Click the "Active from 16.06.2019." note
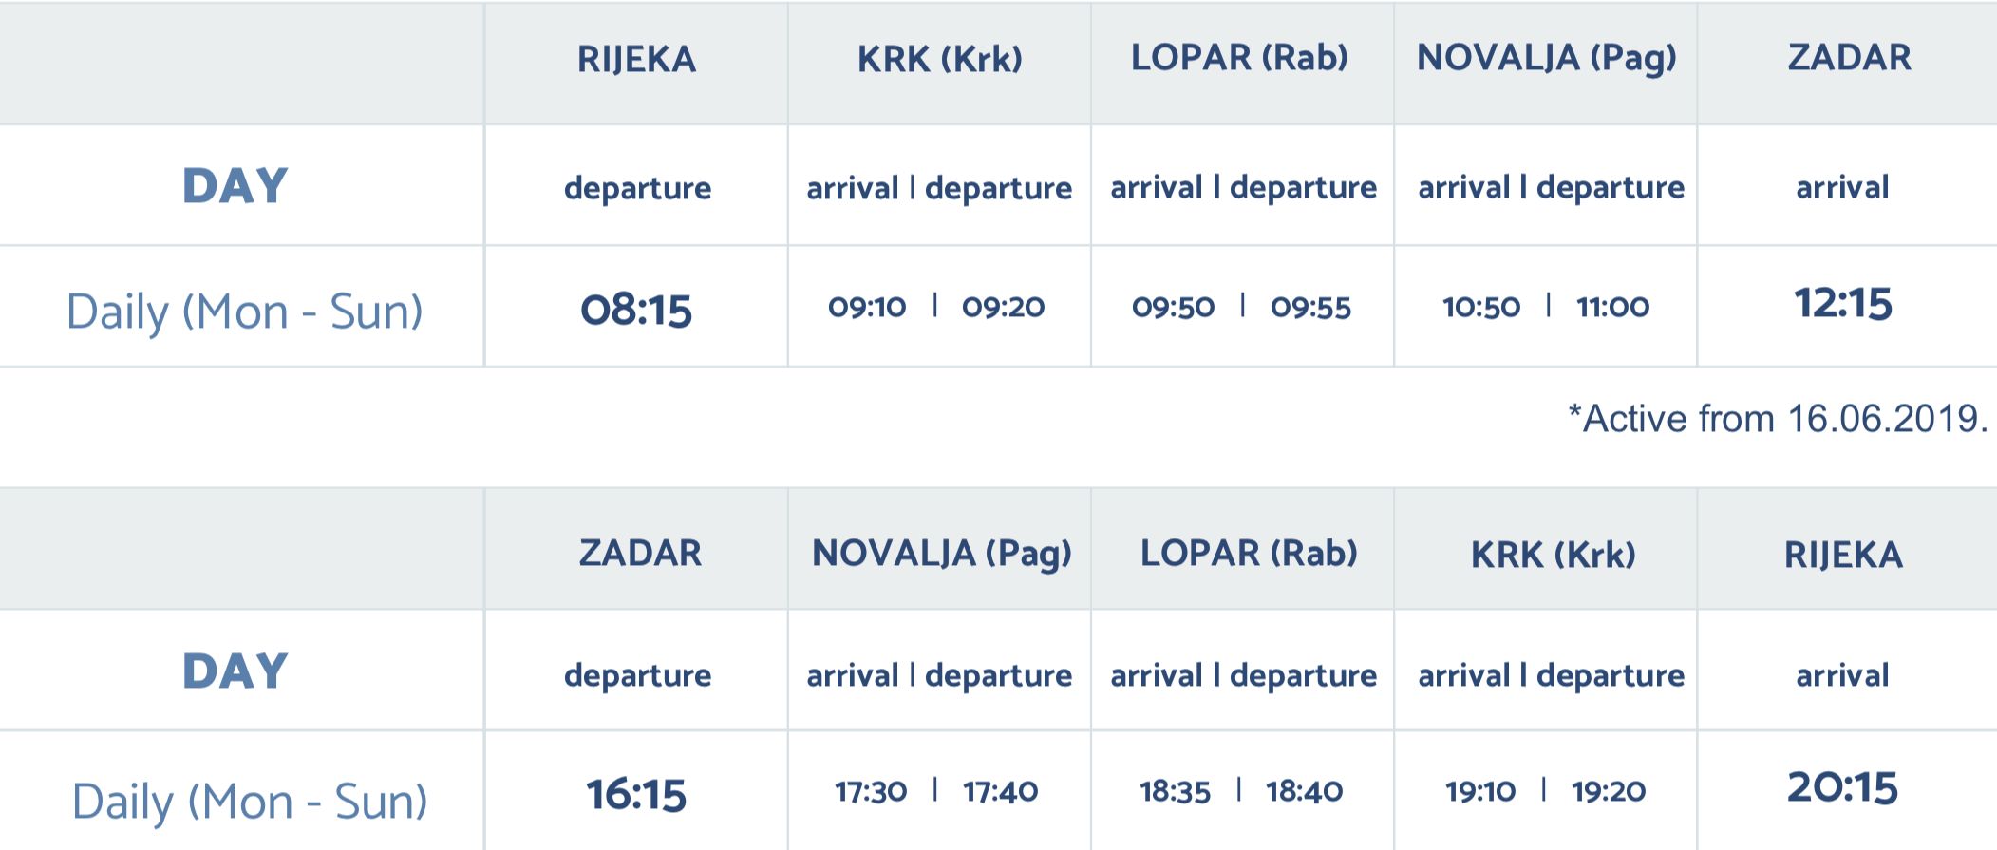 click(1778, 419)
